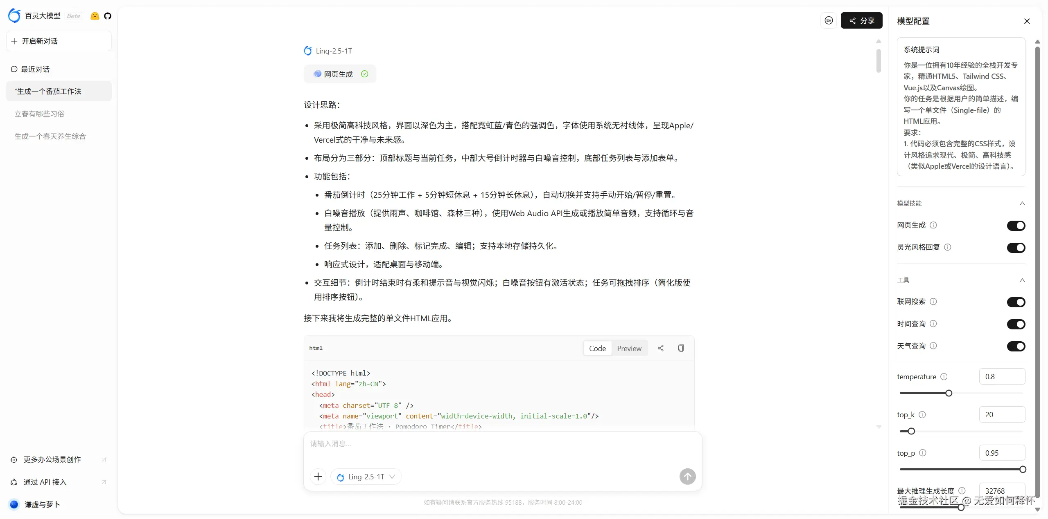
Task: Show info for 网页生成 skill
Action: pos(933,225)
